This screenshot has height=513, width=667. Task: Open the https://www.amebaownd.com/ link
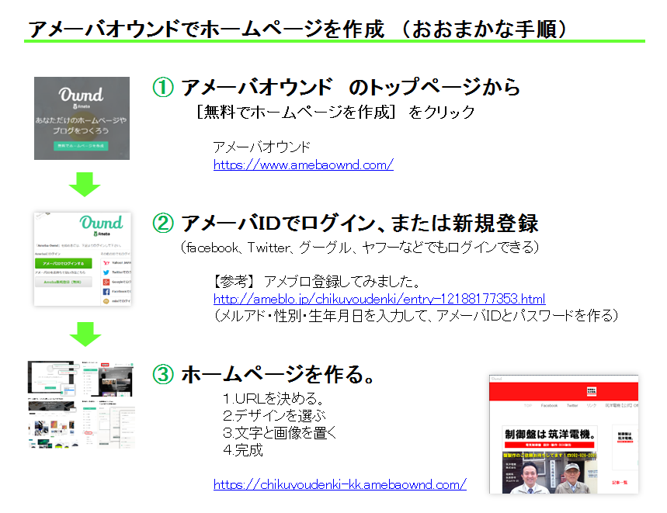click(304, 165)
